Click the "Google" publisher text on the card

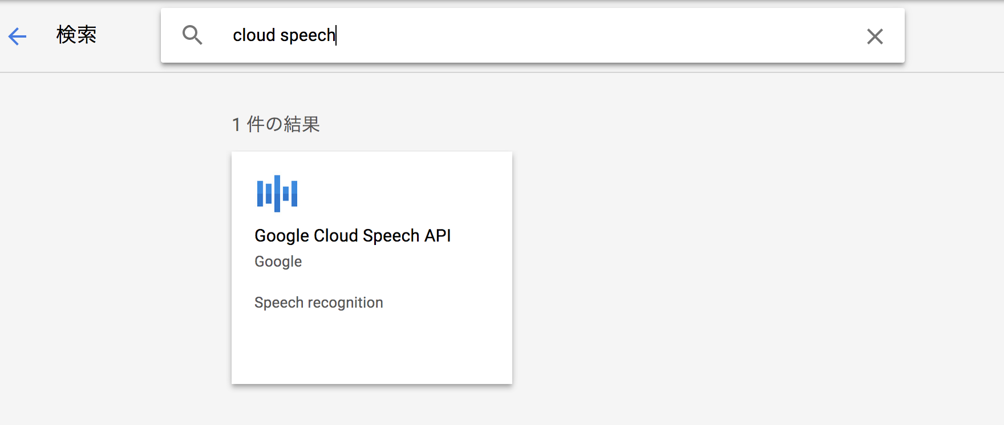(x=278, y=261)
